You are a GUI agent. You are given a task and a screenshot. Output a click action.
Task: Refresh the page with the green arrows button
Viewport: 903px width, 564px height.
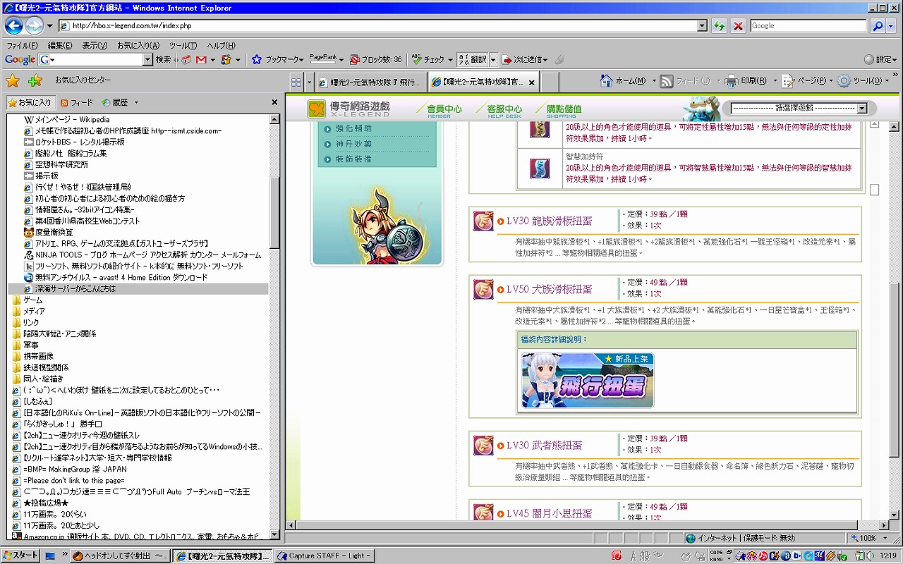pos(719,26)
